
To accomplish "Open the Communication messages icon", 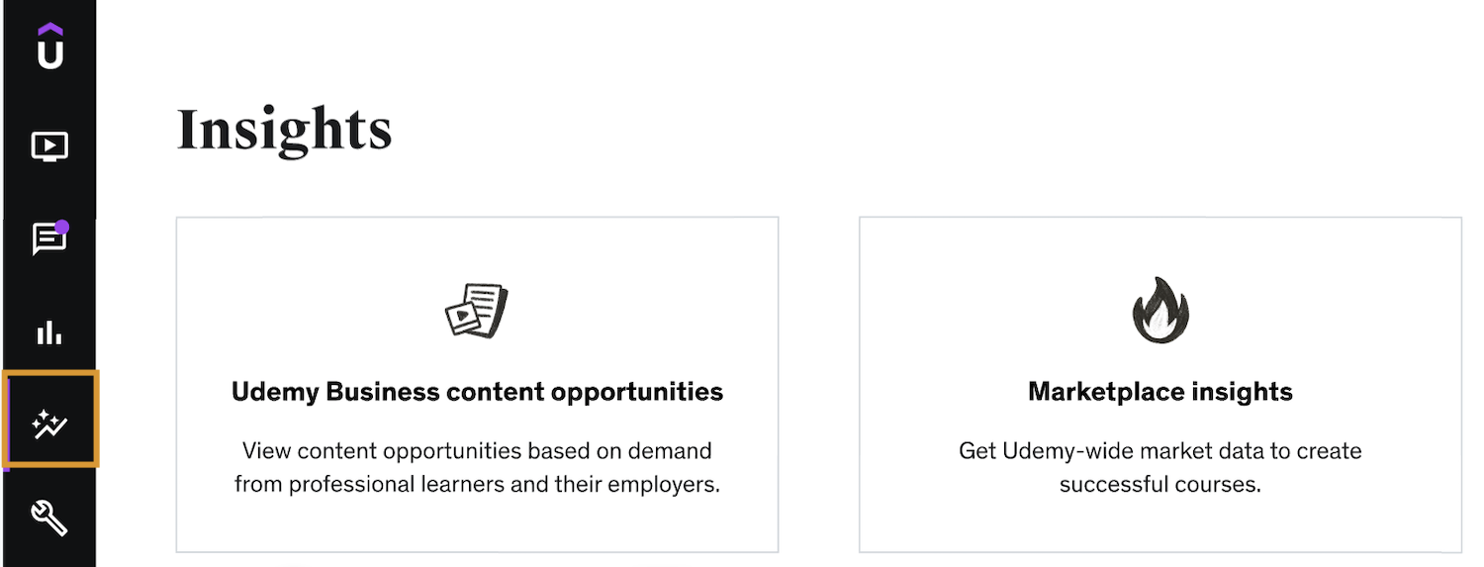I will [x=48, y=239].
